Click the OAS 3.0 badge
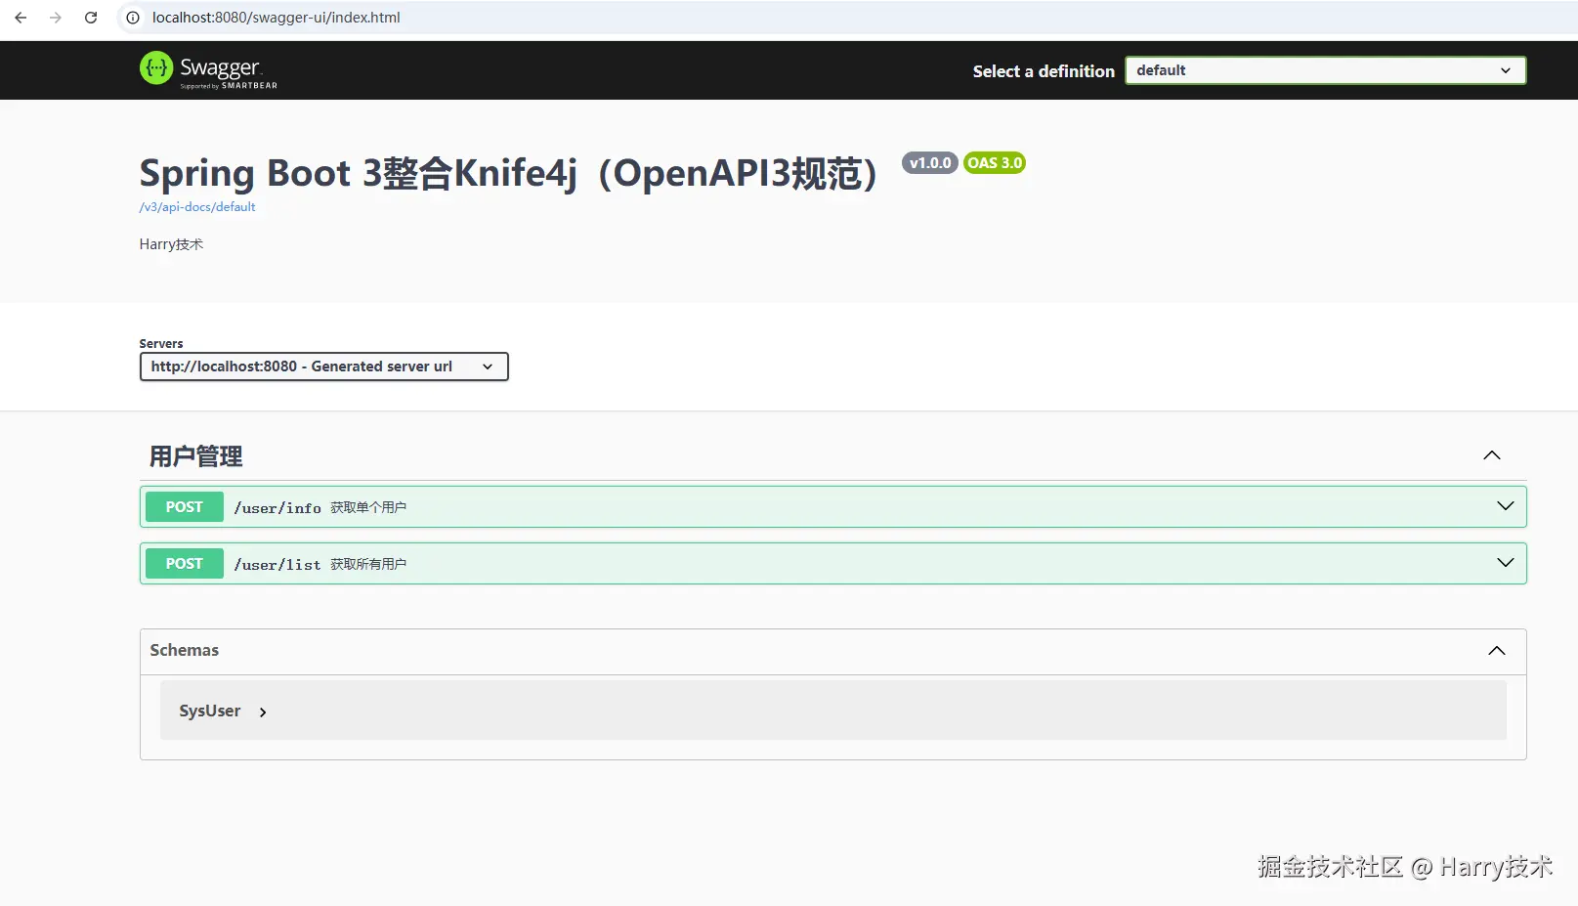The image size is (1578, 906). (995, 163)
